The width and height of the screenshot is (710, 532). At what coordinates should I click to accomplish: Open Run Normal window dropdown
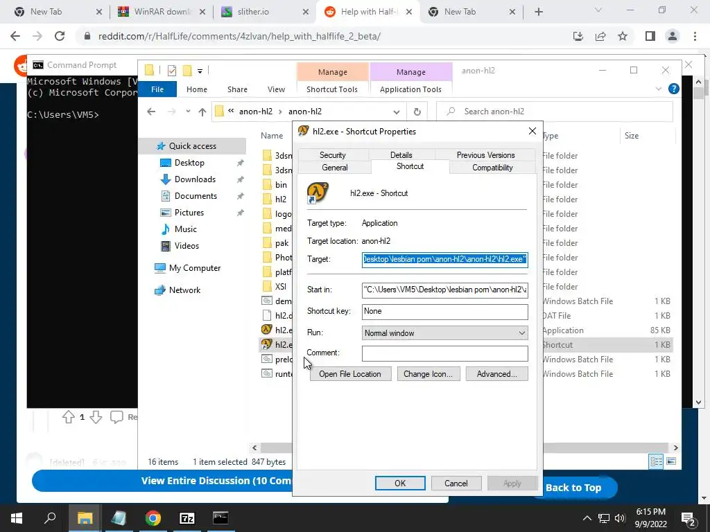click(444, 333)
